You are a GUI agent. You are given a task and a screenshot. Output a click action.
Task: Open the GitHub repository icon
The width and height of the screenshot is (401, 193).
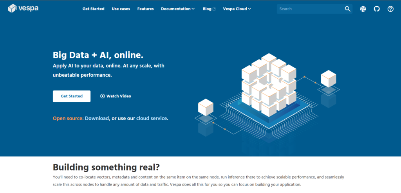377,9
